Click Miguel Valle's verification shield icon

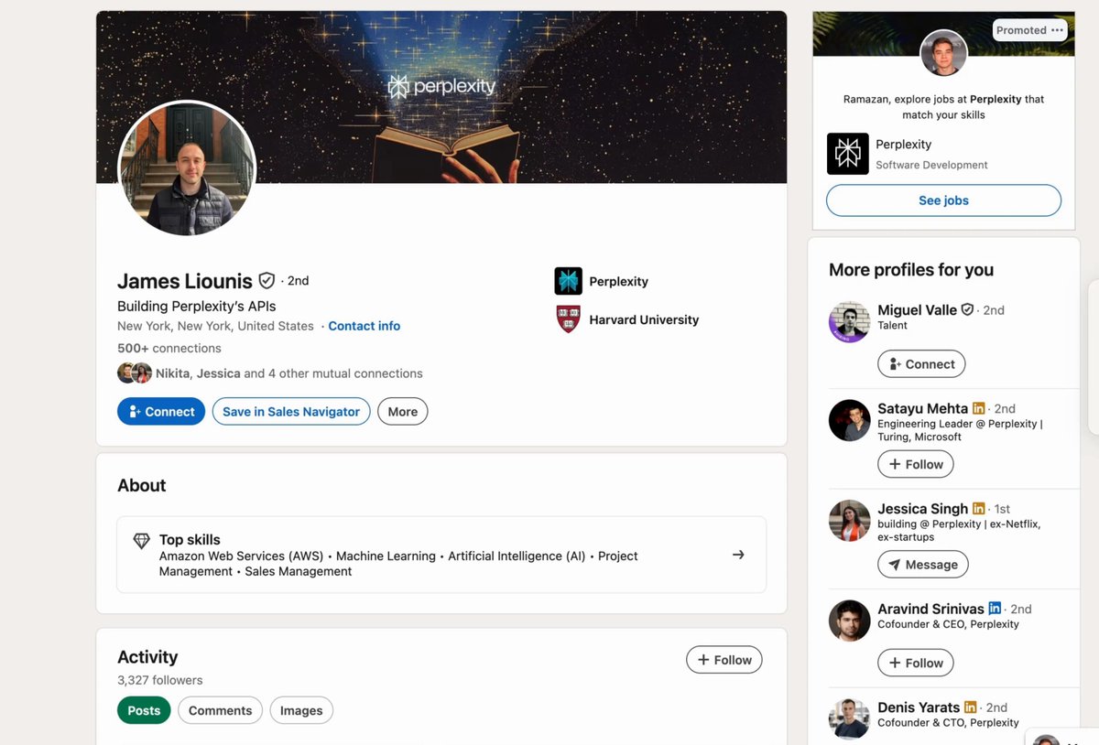[x=967, y=310]
